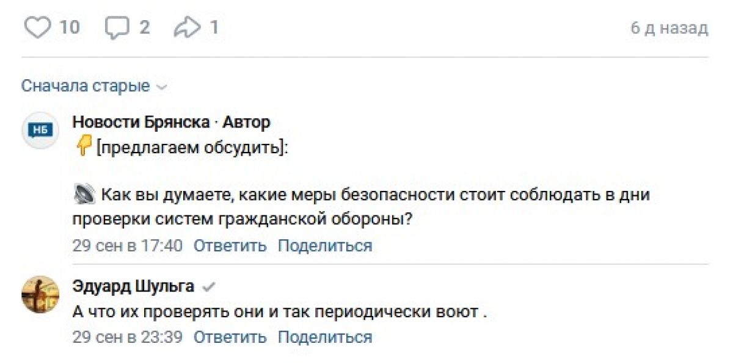Open the Новости Брянска author name link
This screenshot has width=733, height=363.
[140, 122]
